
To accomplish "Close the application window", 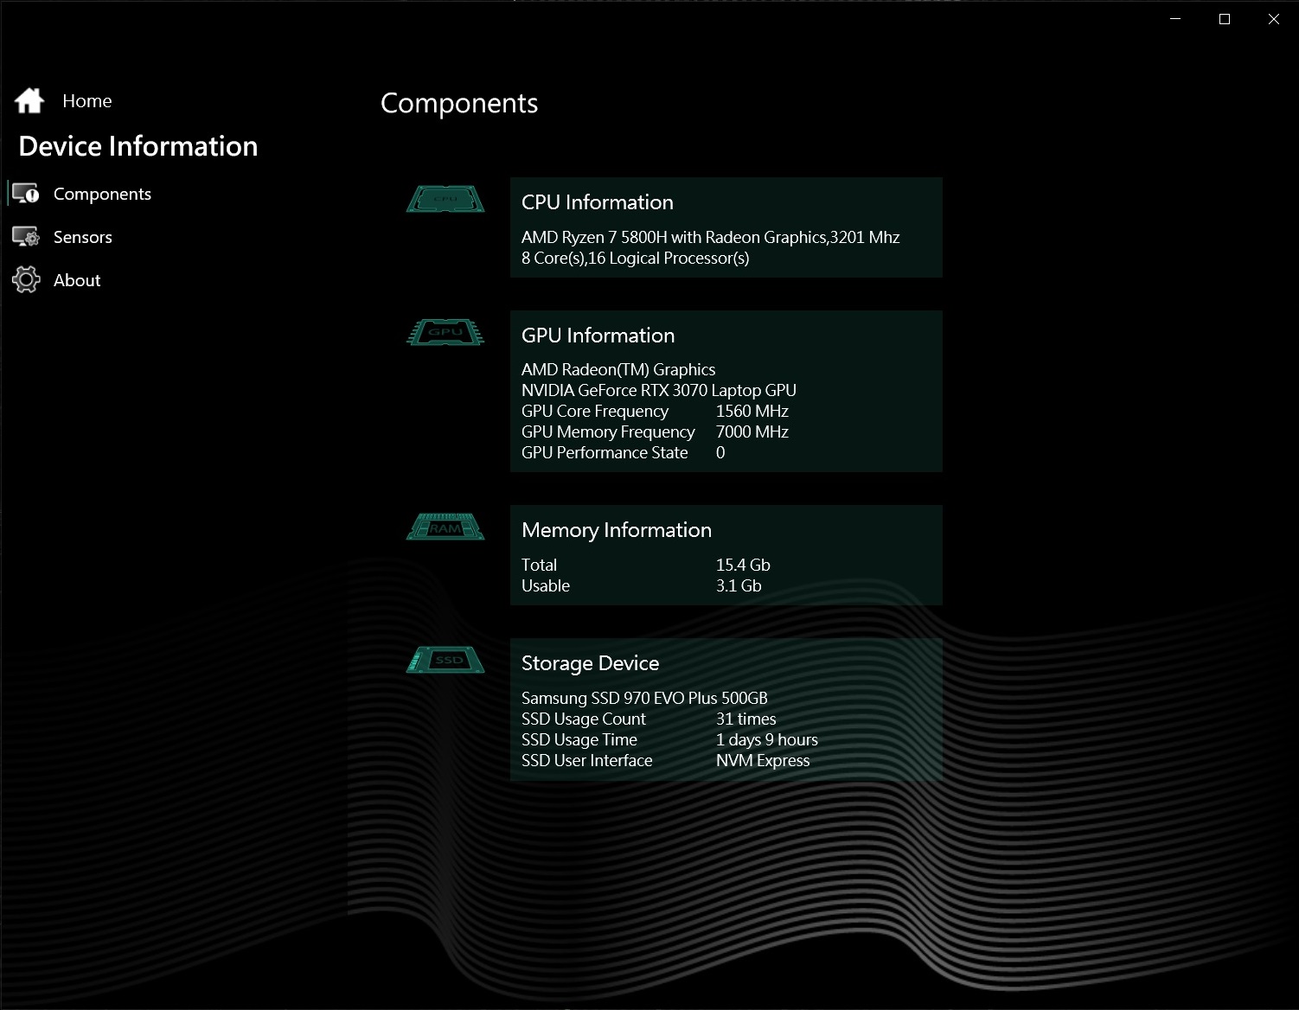I will coord(1274,19).
